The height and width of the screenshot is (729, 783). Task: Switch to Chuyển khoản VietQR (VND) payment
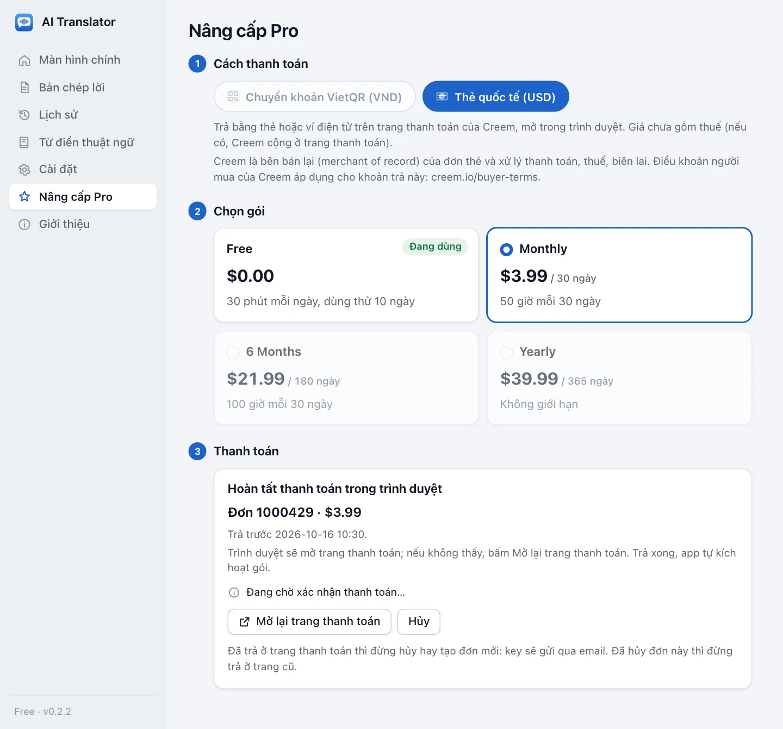[315, 97]
